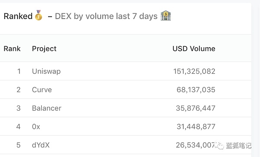
Task: Open the Curve project entry
Action: click(x=42, y=90)
